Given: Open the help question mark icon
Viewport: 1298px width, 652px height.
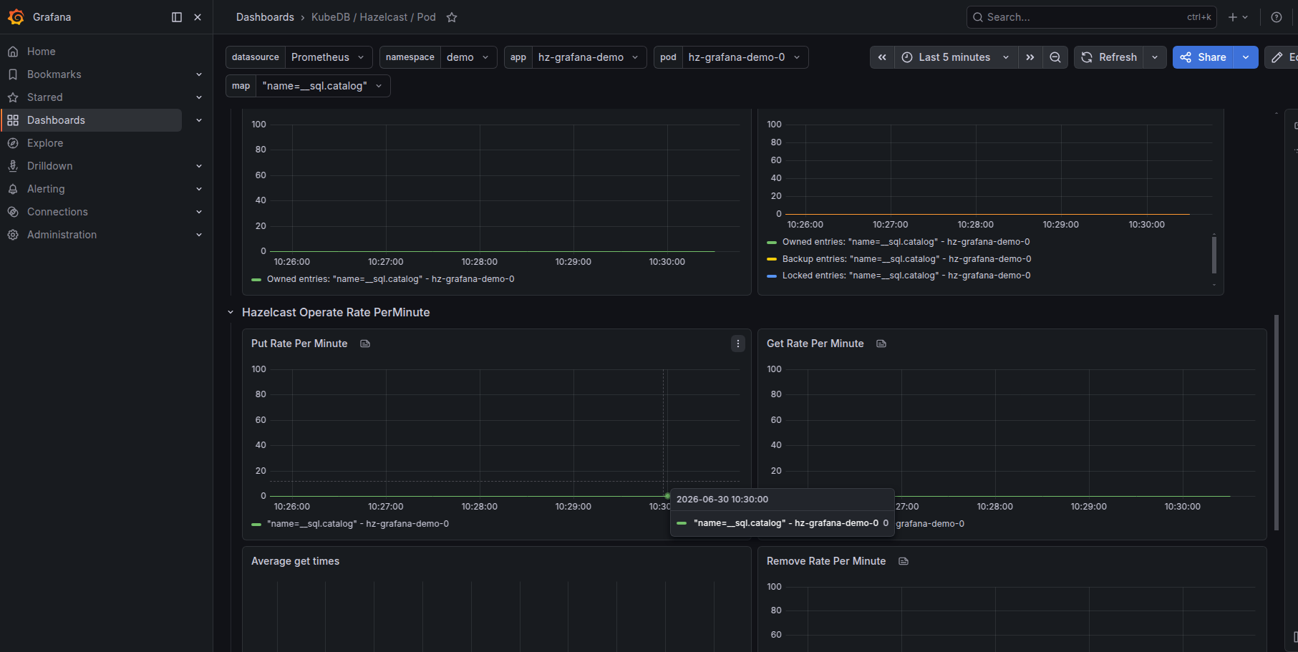Looking at the screenshot, I should coord(1277,17).
